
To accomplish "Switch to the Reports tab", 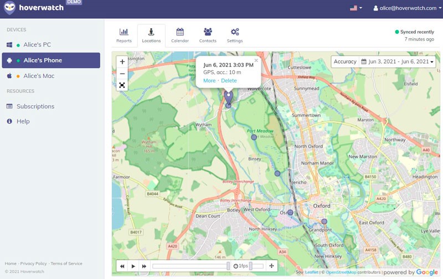I will [x=123, y=35].
